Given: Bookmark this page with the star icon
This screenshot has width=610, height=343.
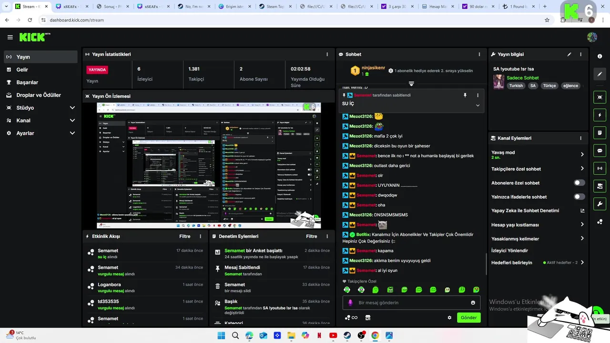Looking at the screenshot, I should click(x=547, y=20).
